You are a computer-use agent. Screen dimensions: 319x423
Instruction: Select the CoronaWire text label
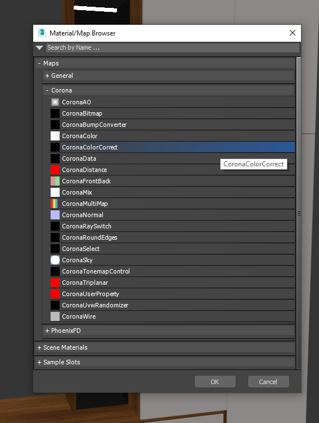(79, 316)
